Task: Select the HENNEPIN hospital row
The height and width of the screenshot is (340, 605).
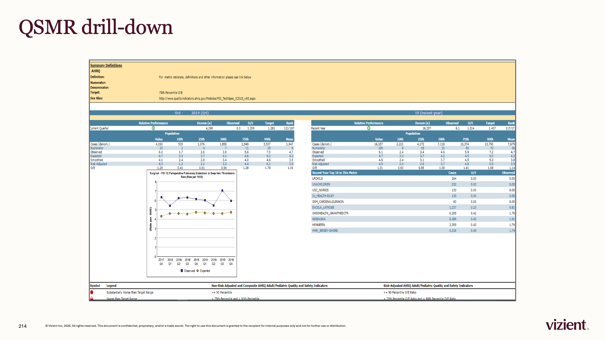Action: 413,225
